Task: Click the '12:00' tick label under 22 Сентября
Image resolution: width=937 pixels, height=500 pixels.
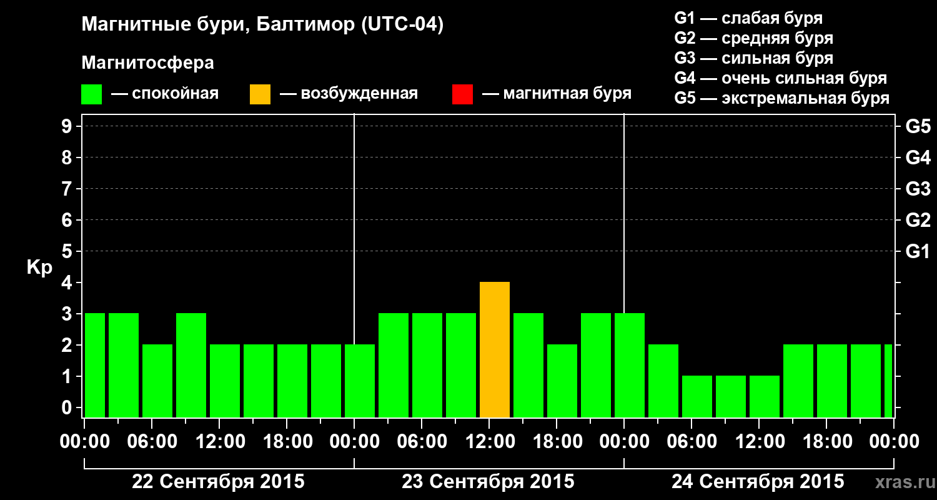Action: click(219, 442)
